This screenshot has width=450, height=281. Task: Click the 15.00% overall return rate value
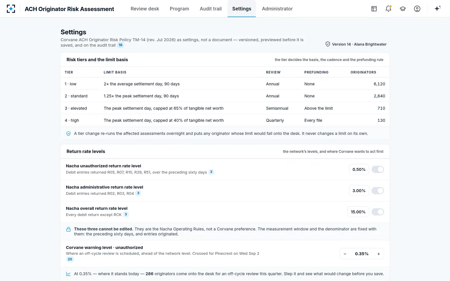tap(358, 212)
